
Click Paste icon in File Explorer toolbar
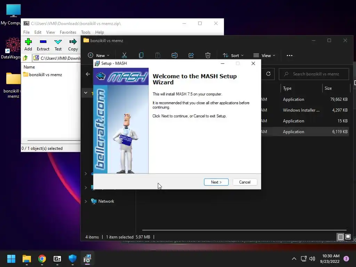(x=158, y=55)
